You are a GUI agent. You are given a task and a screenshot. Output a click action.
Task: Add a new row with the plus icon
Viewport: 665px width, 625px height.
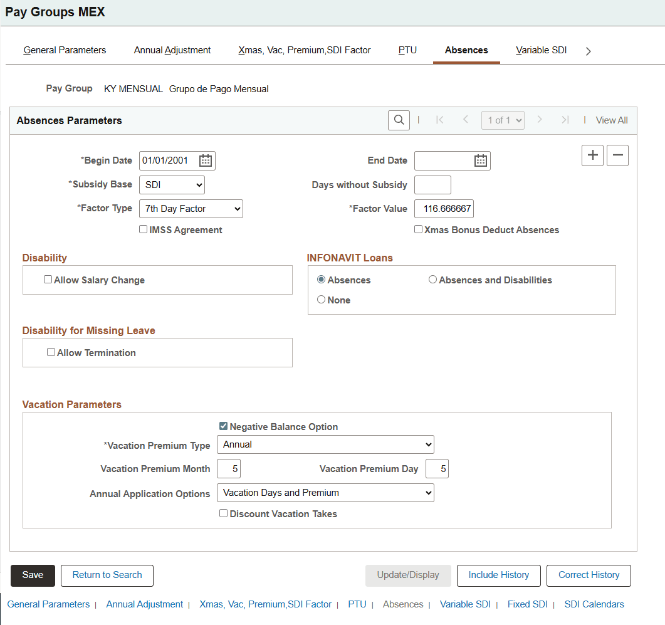click(x=592, y=155)
